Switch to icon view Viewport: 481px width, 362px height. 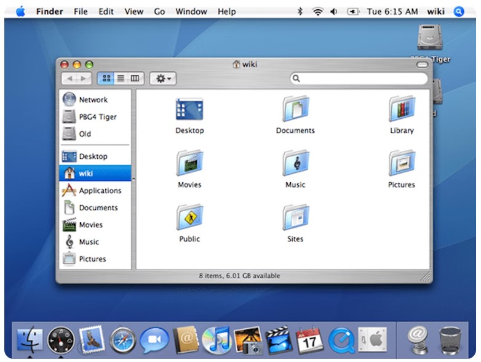tap(106, 78)
